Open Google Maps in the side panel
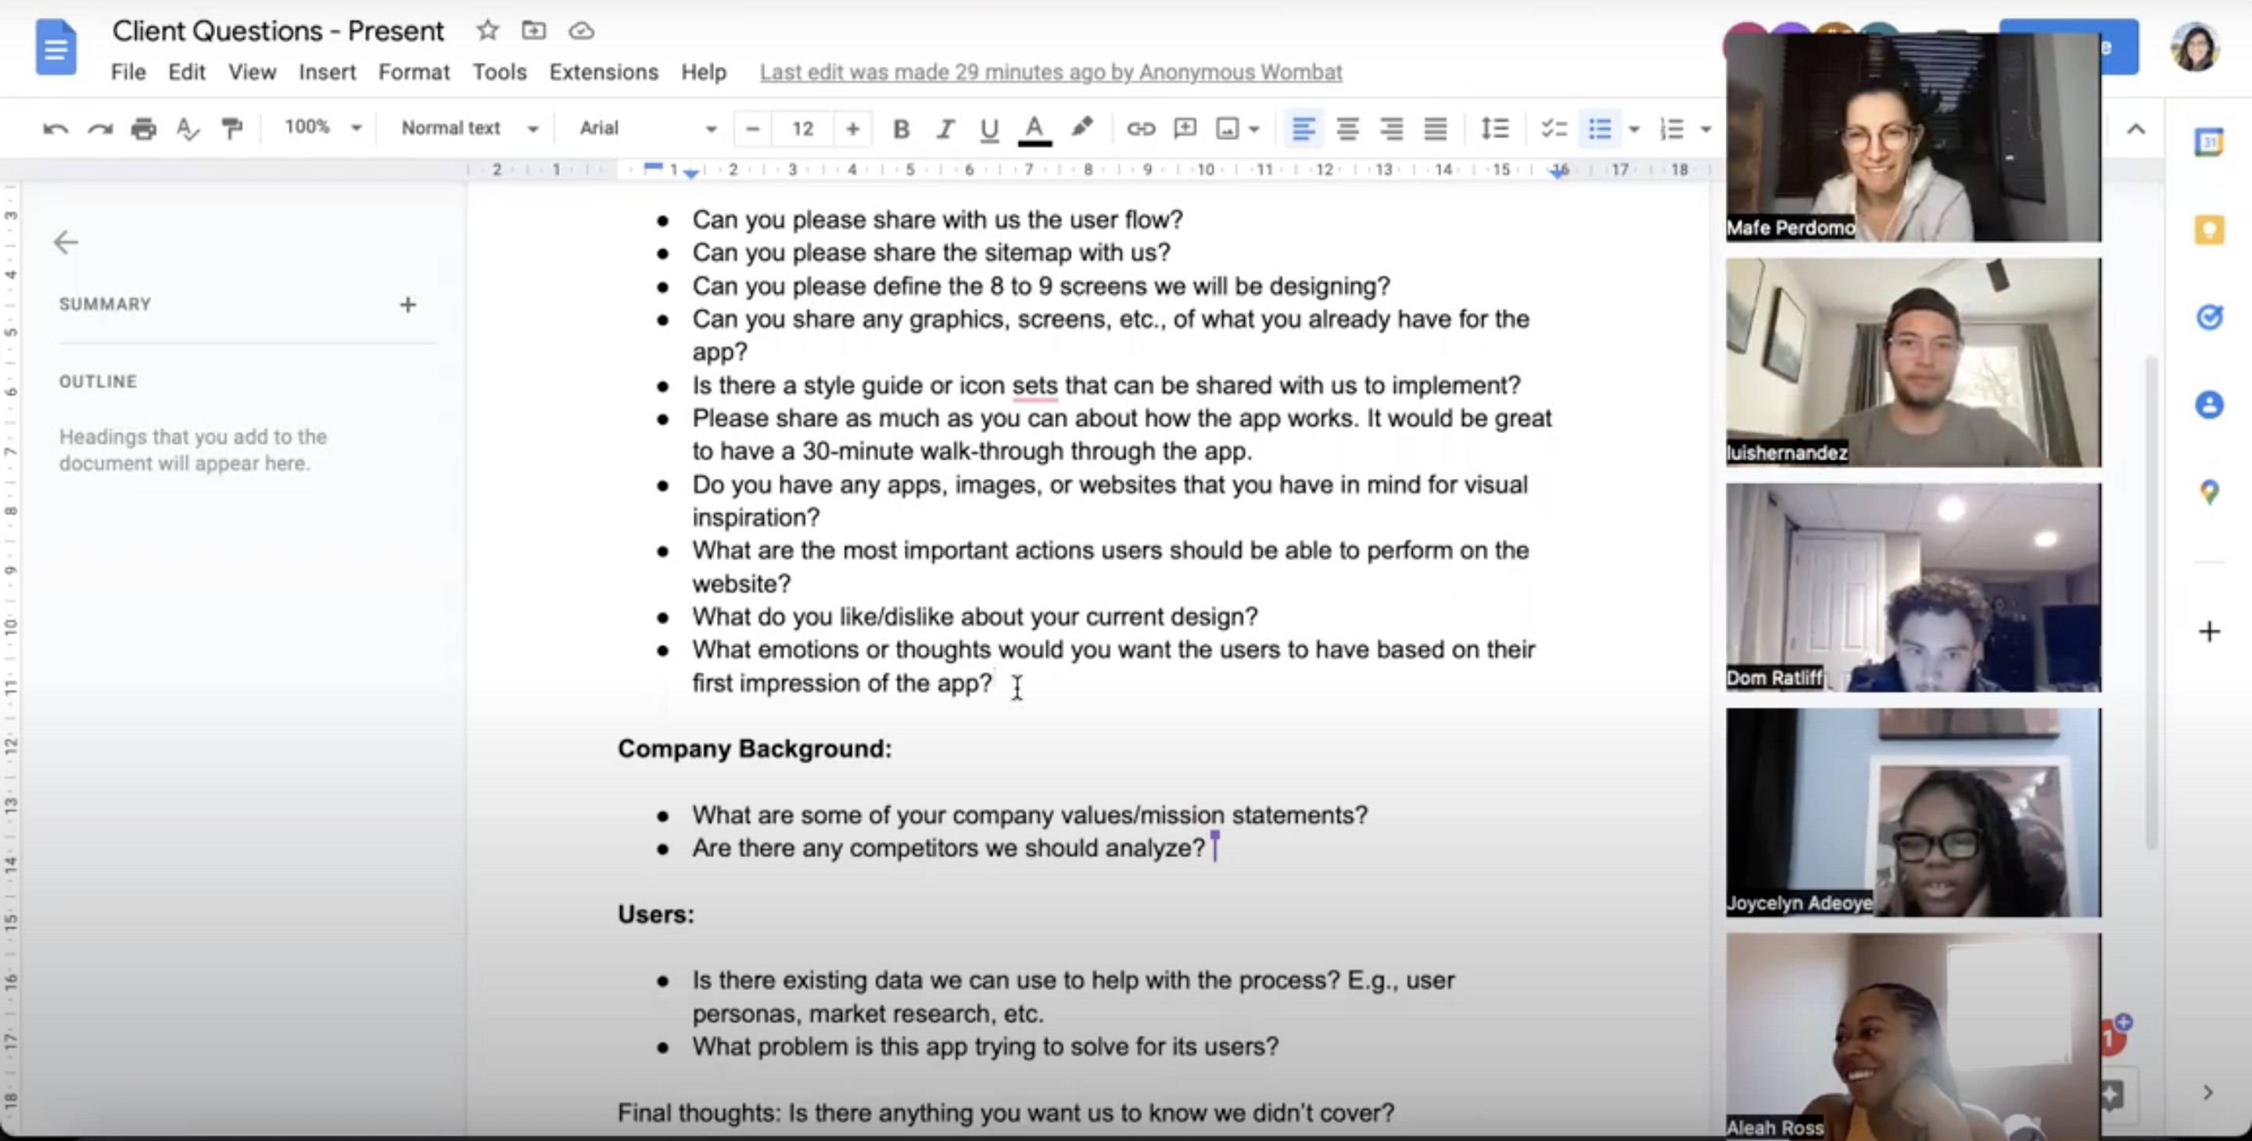Viewport: 2252px width, 1141px height. (x=2209, y=492)
